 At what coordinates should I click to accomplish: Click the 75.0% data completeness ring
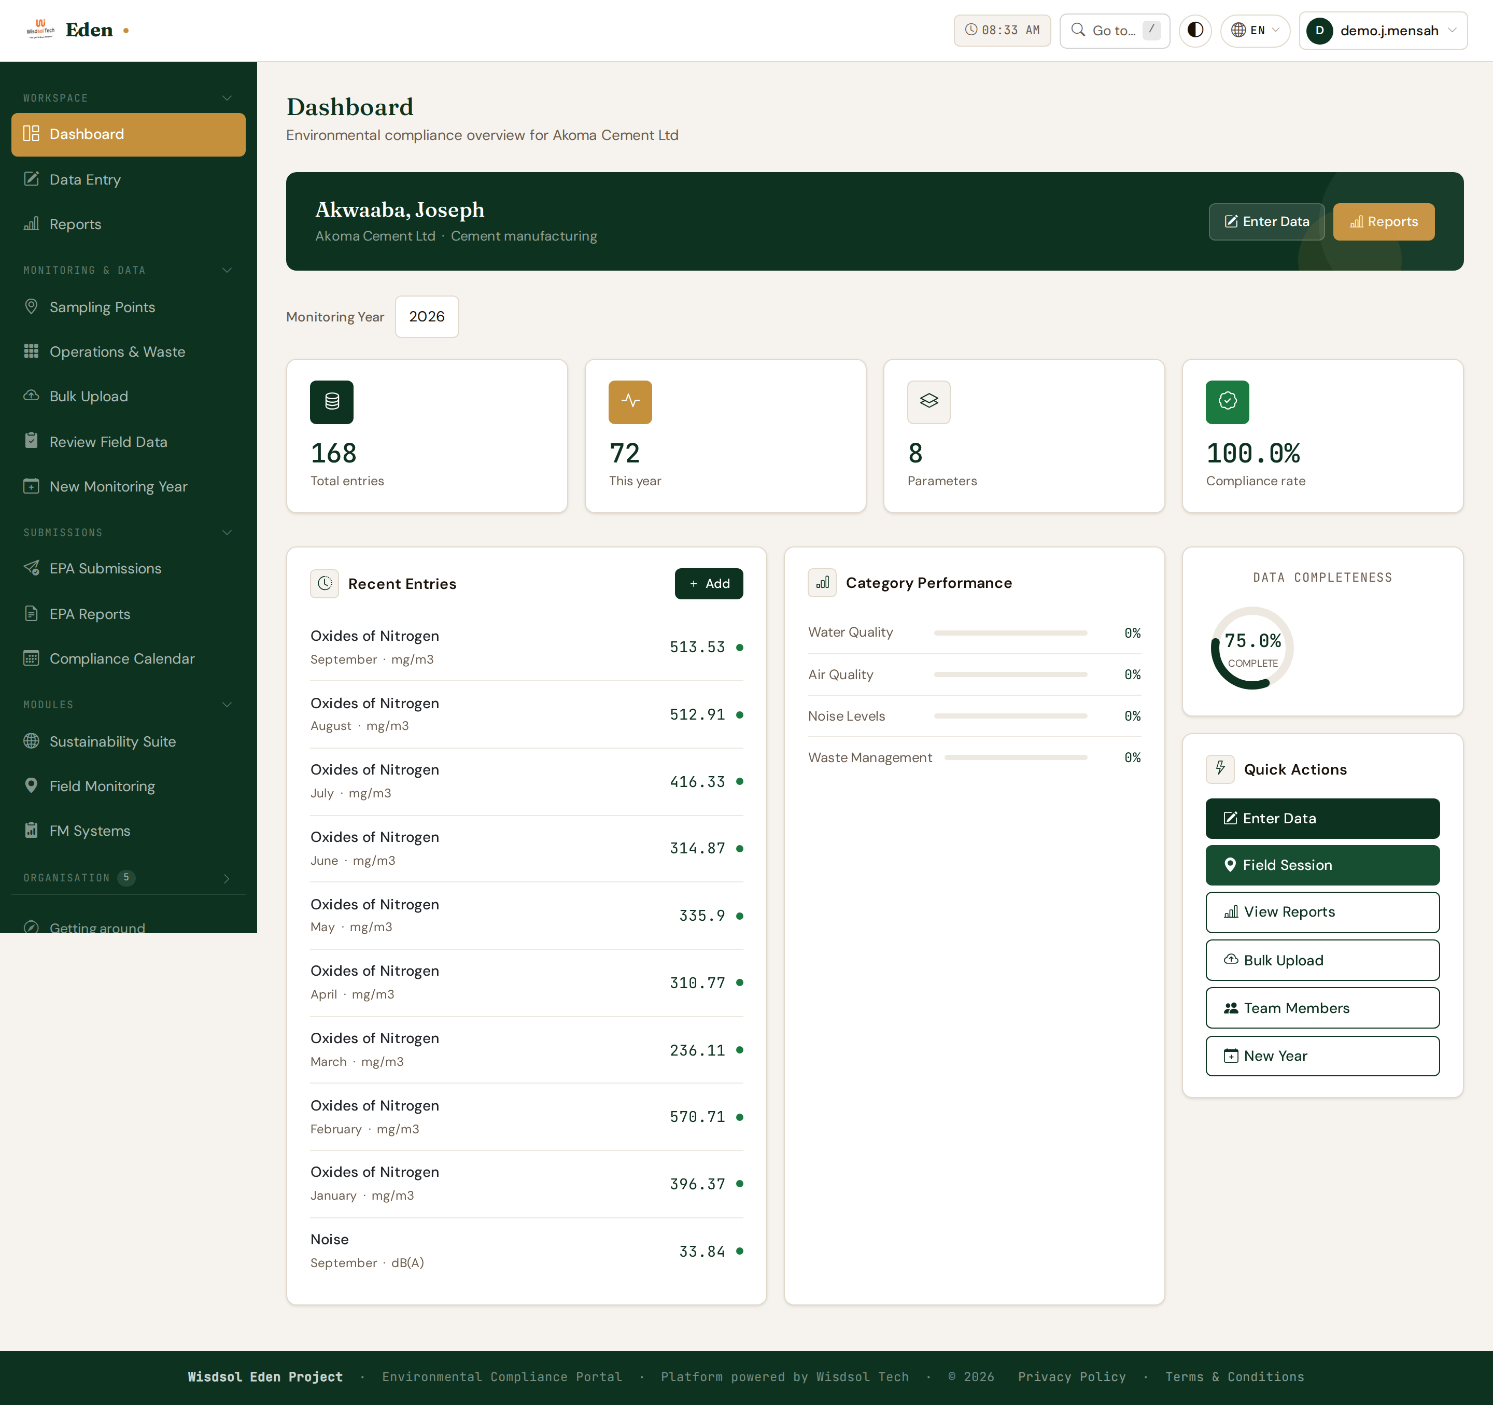click(1252, 648)
